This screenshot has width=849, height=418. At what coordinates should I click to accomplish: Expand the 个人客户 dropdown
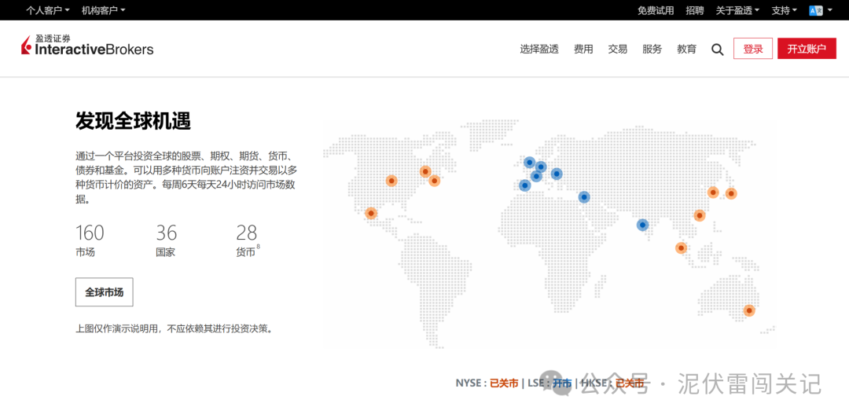pos(48,9)
